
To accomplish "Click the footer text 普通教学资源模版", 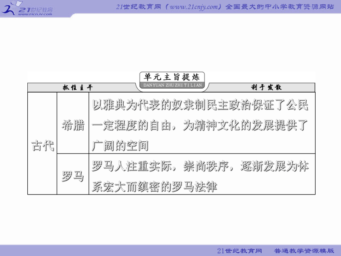I will [x=304, y=251].
